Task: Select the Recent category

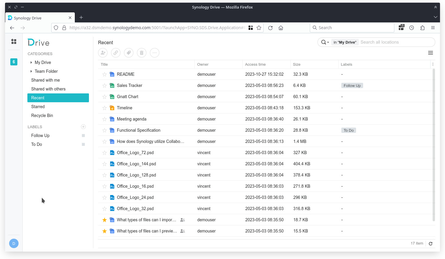Action: tap(58, 98)
